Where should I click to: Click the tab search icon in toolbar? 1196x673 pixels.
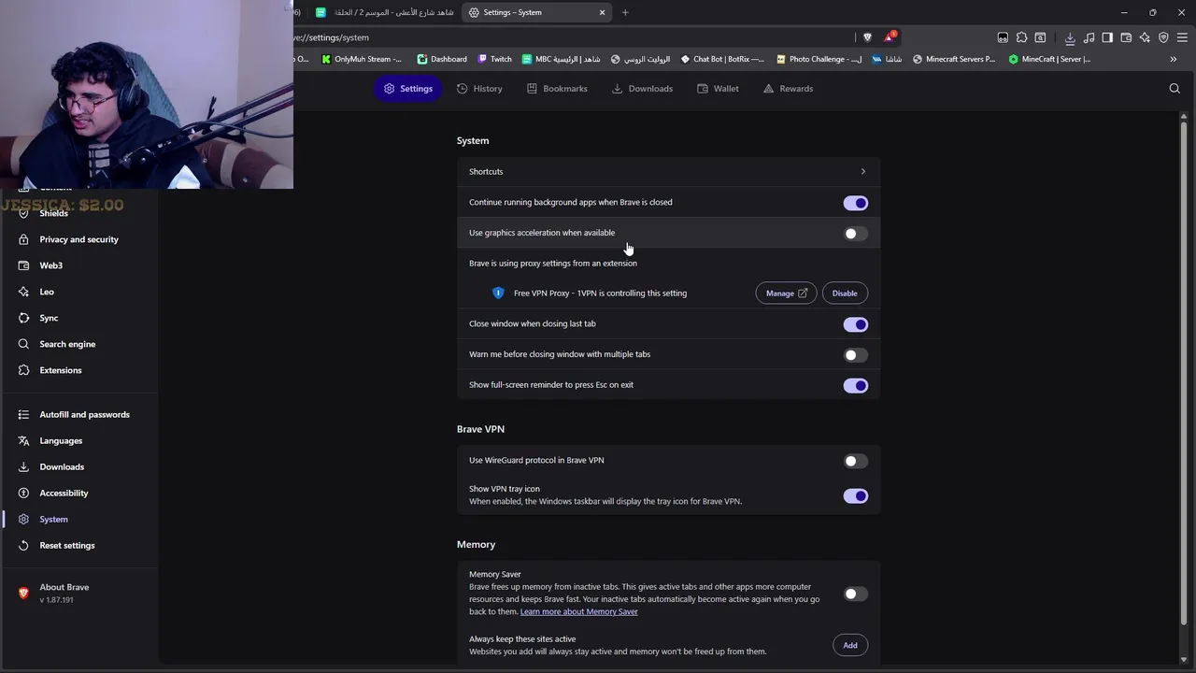[1040, 37]
